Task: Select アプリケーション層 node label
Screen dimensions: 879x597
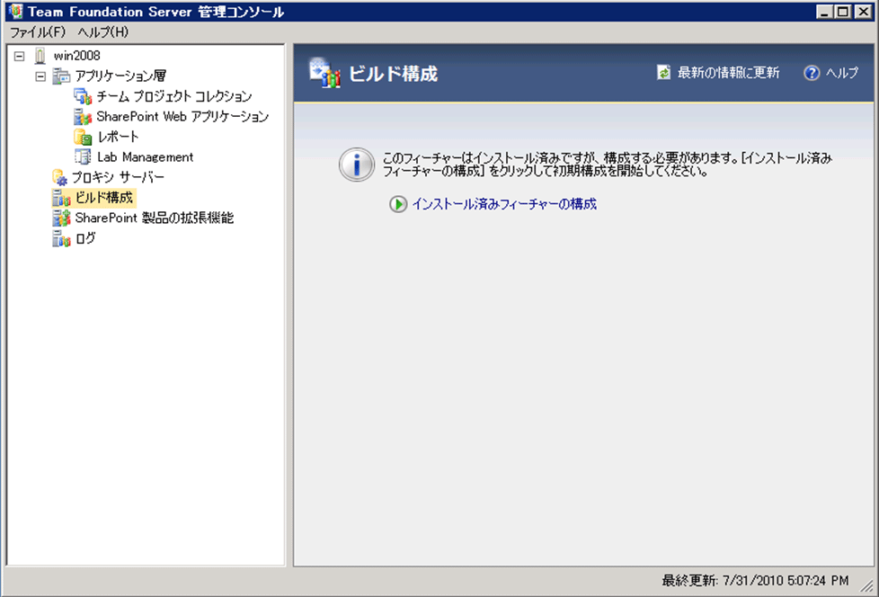Action: pos(120,76)
